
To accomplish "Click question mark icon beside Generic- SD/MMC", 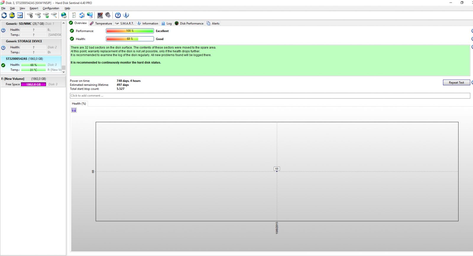I will [x=3, y=30].
